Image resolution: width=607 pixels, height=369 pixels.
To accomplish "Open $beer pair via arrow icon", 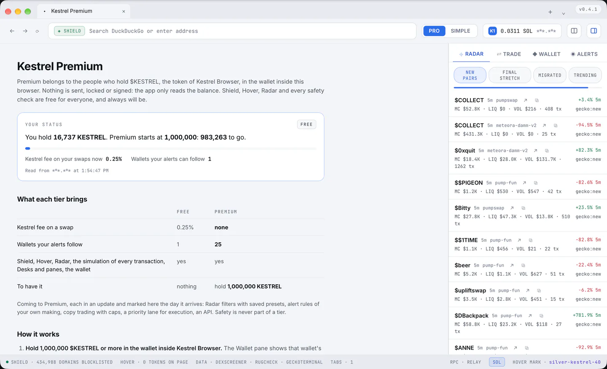I will point(512,265).
